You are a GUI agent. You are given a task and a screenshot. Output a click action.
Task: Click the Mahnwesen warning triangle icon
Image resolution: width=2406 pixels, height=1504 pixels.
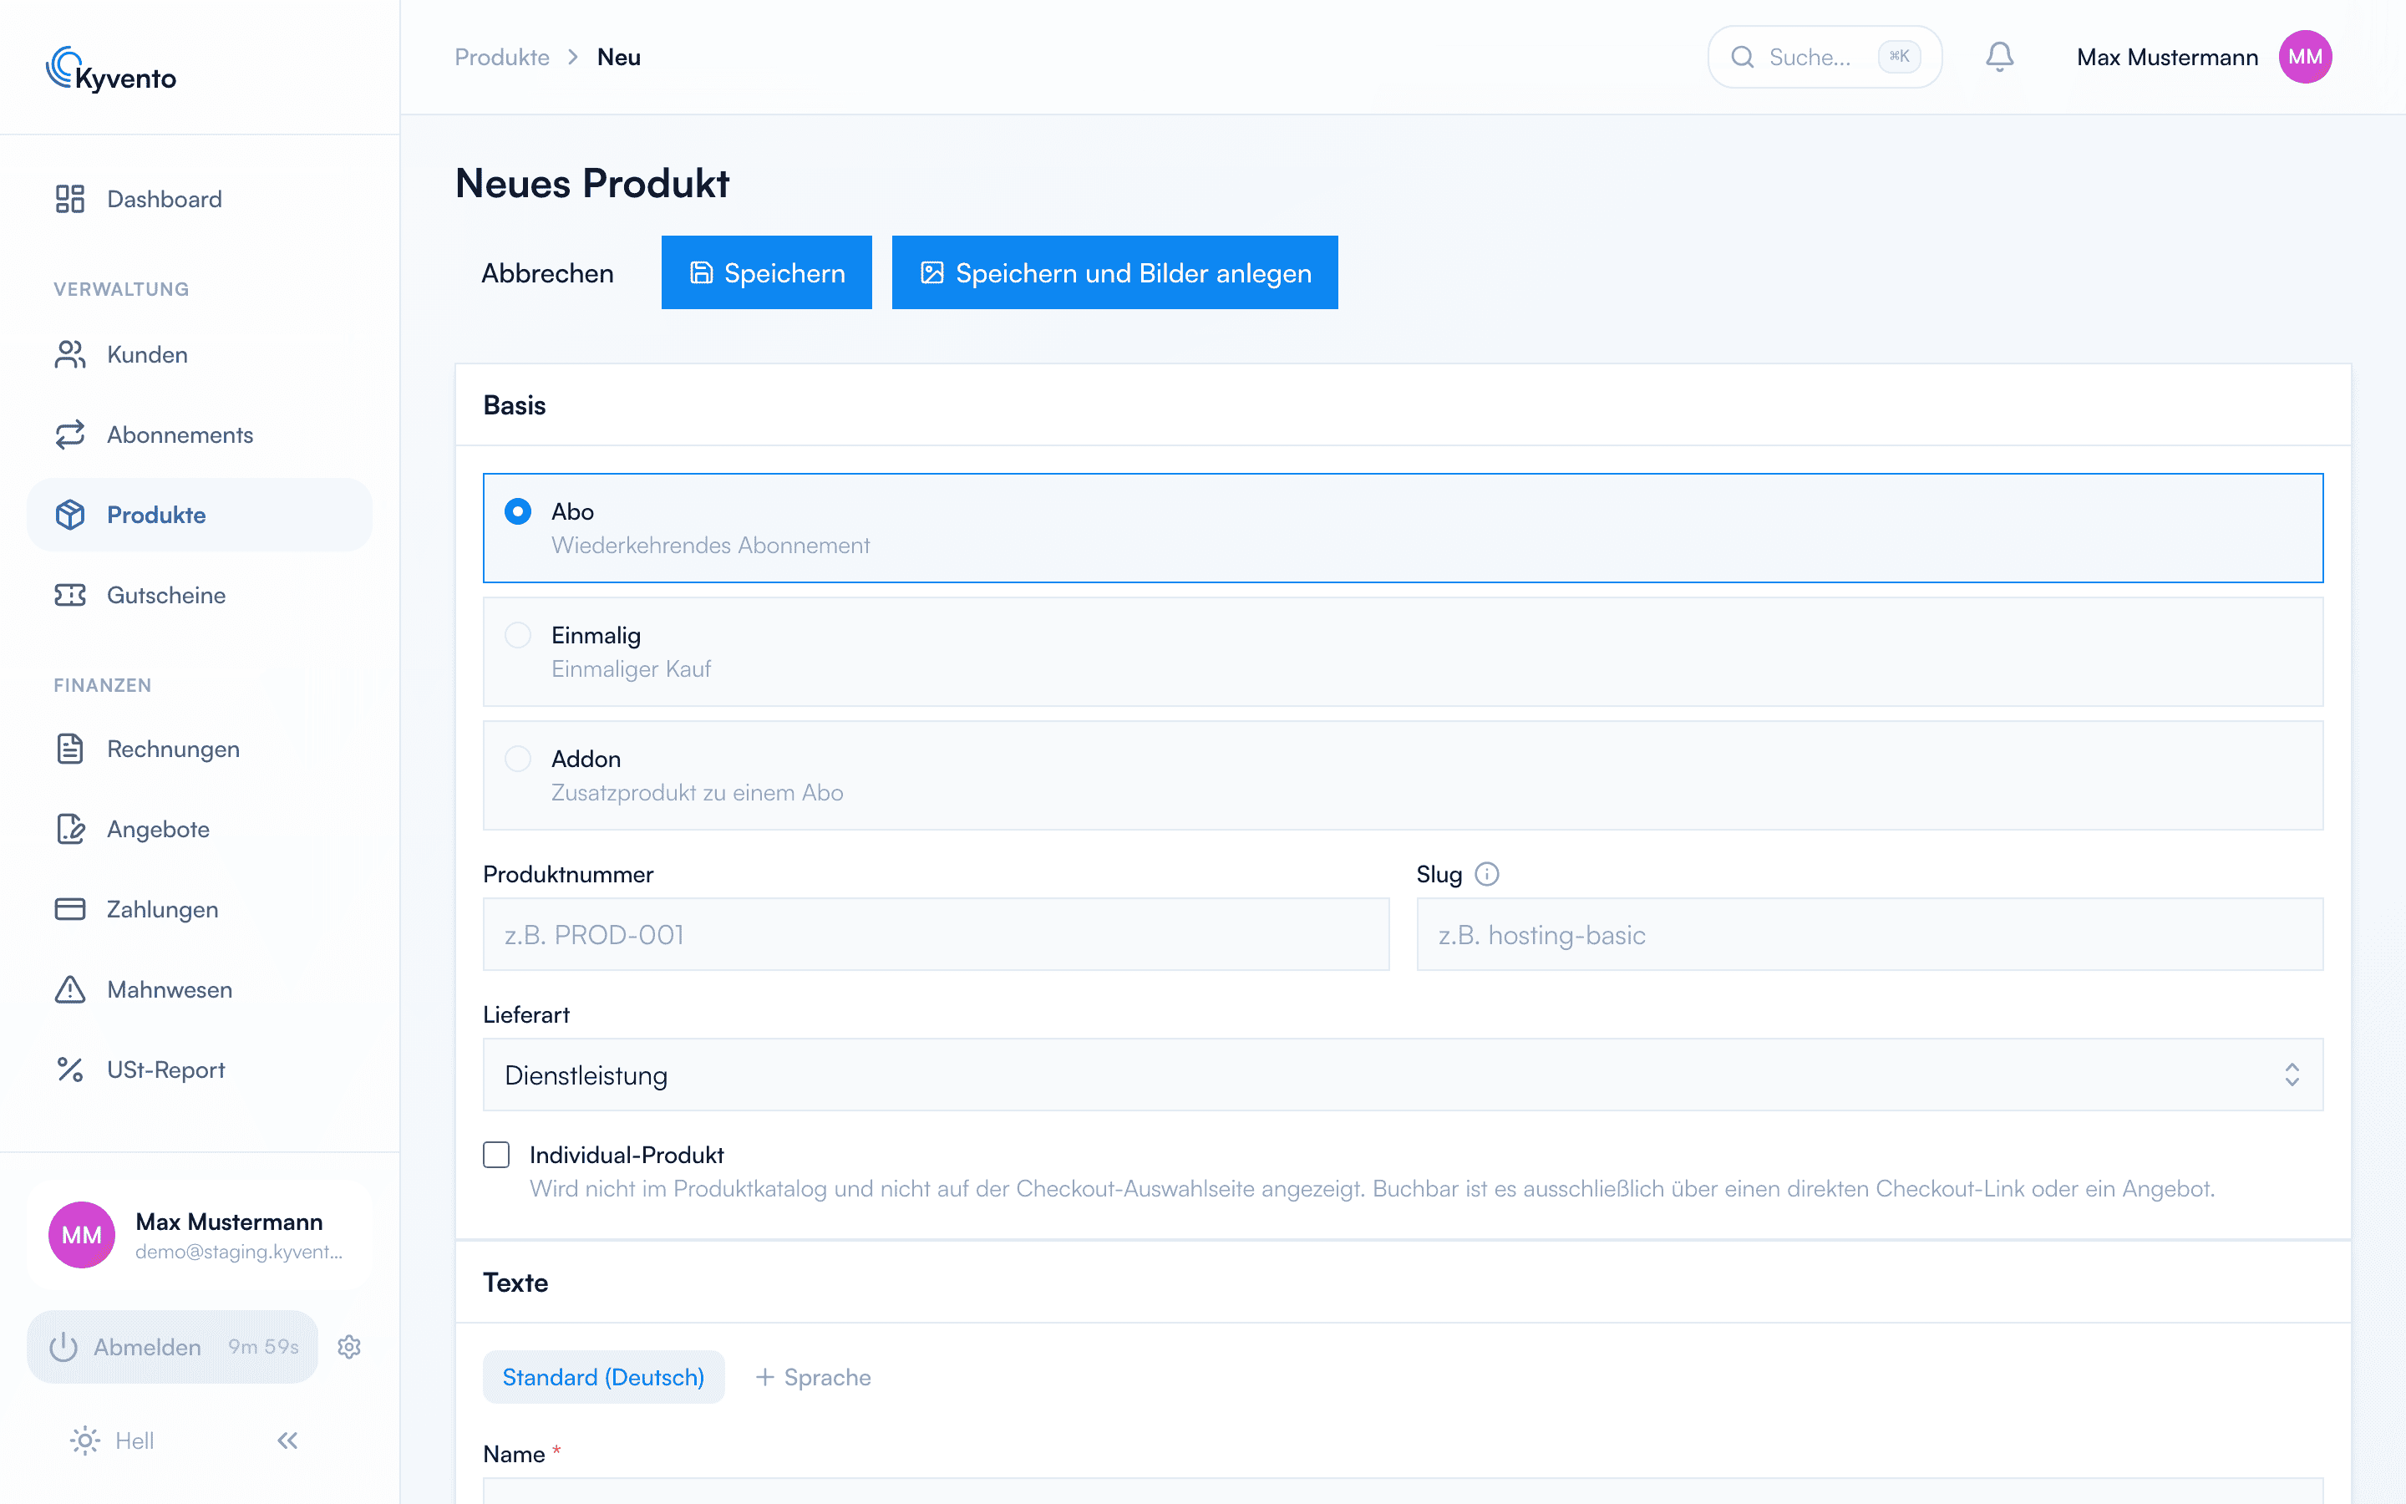[x=69, y=988]
